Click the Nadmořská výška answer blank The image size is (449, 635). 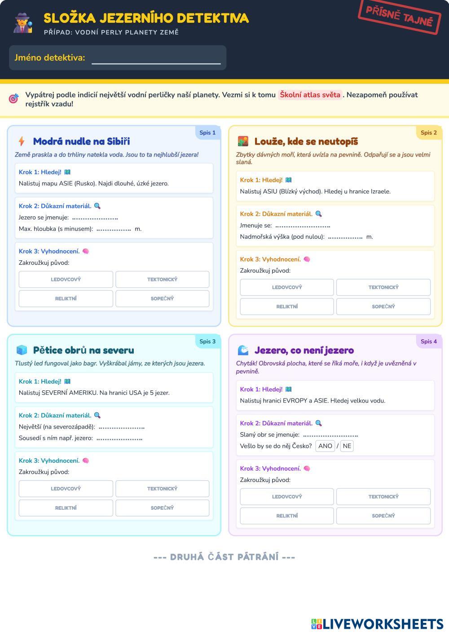(x=345, y=237)
